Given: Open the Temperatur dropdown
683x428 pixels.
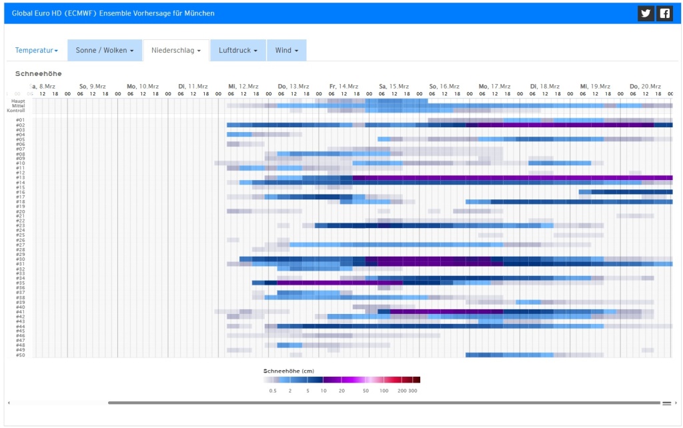Looking at the screenshot, I should pos(37,51).
